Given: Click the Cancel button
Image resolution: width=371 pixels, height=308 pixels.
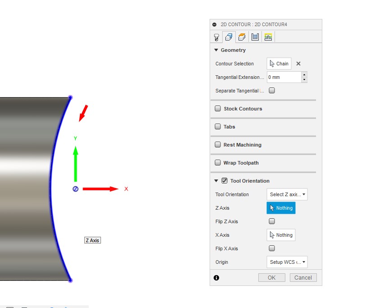Looking at the screenshot, I should point(303,277).
